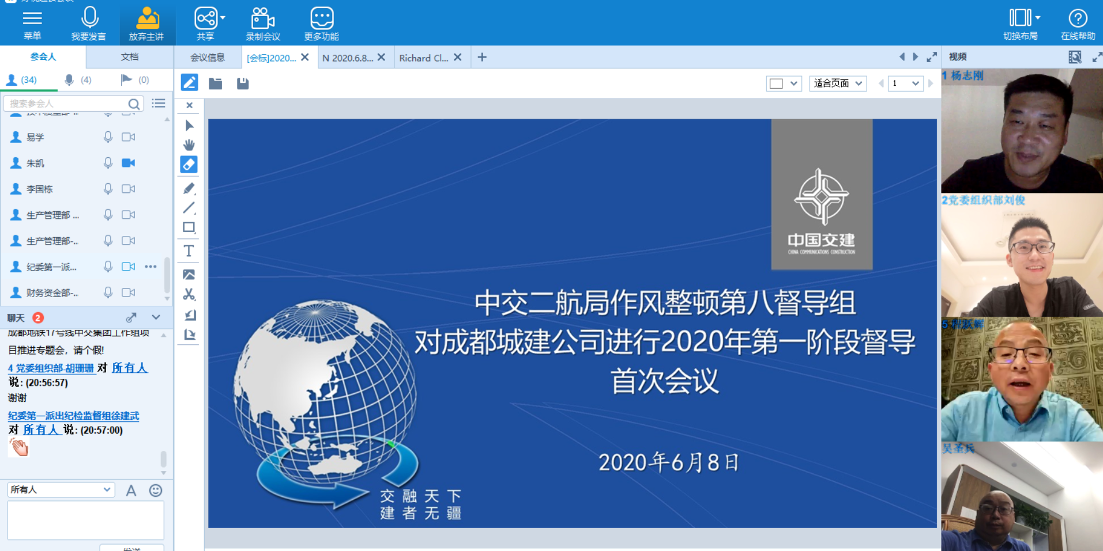The image size is (1103, 551).
Task: Click the save document icon
Action: click(x=243, y=84)
